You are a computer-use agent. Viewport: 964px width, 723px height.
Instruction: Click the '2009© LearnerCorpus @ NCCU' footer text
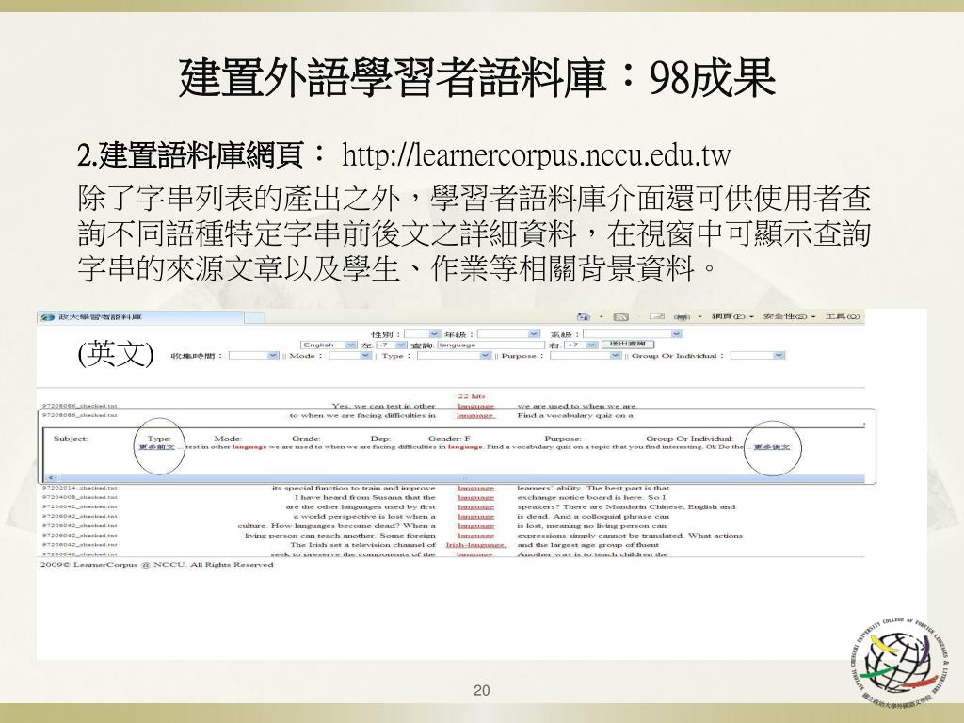tap(157, 565)
